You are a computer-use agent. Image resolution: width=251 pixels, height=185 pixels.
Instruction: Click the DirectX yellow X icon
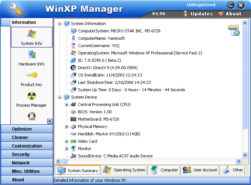(x=73, y=68)
